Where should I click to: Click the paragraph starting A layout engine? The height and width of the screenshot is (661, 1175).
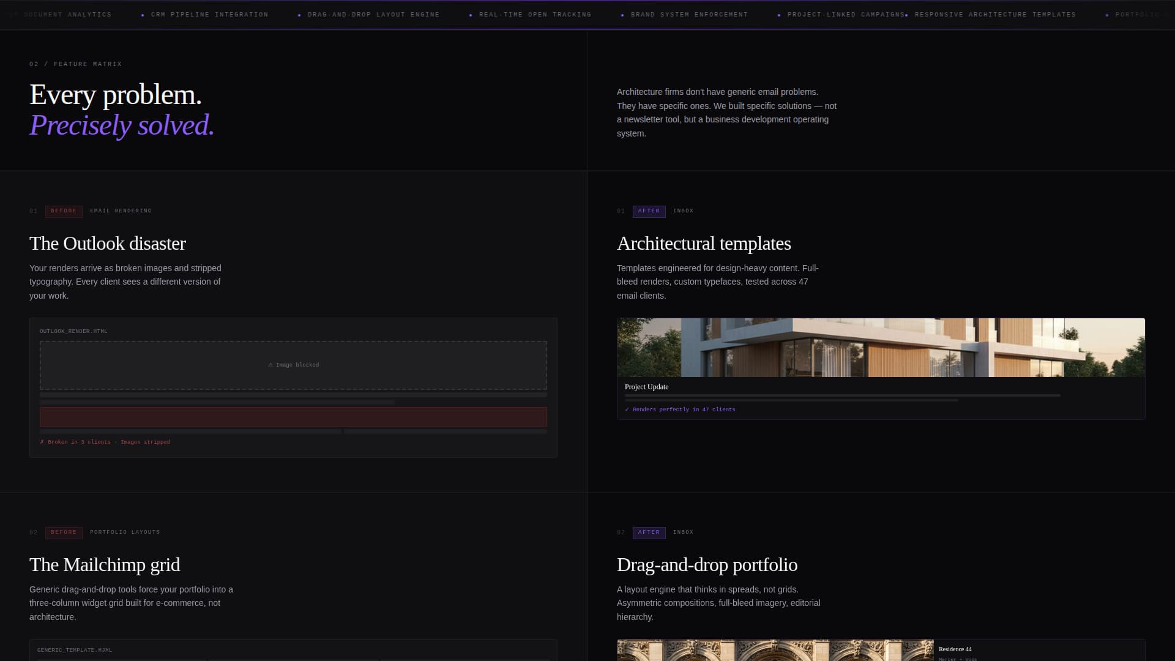click(x=718, y=603)
